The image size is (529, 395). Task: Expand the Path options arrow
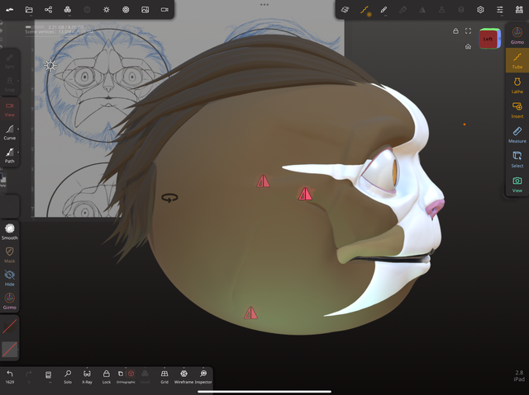pos(18,152)
